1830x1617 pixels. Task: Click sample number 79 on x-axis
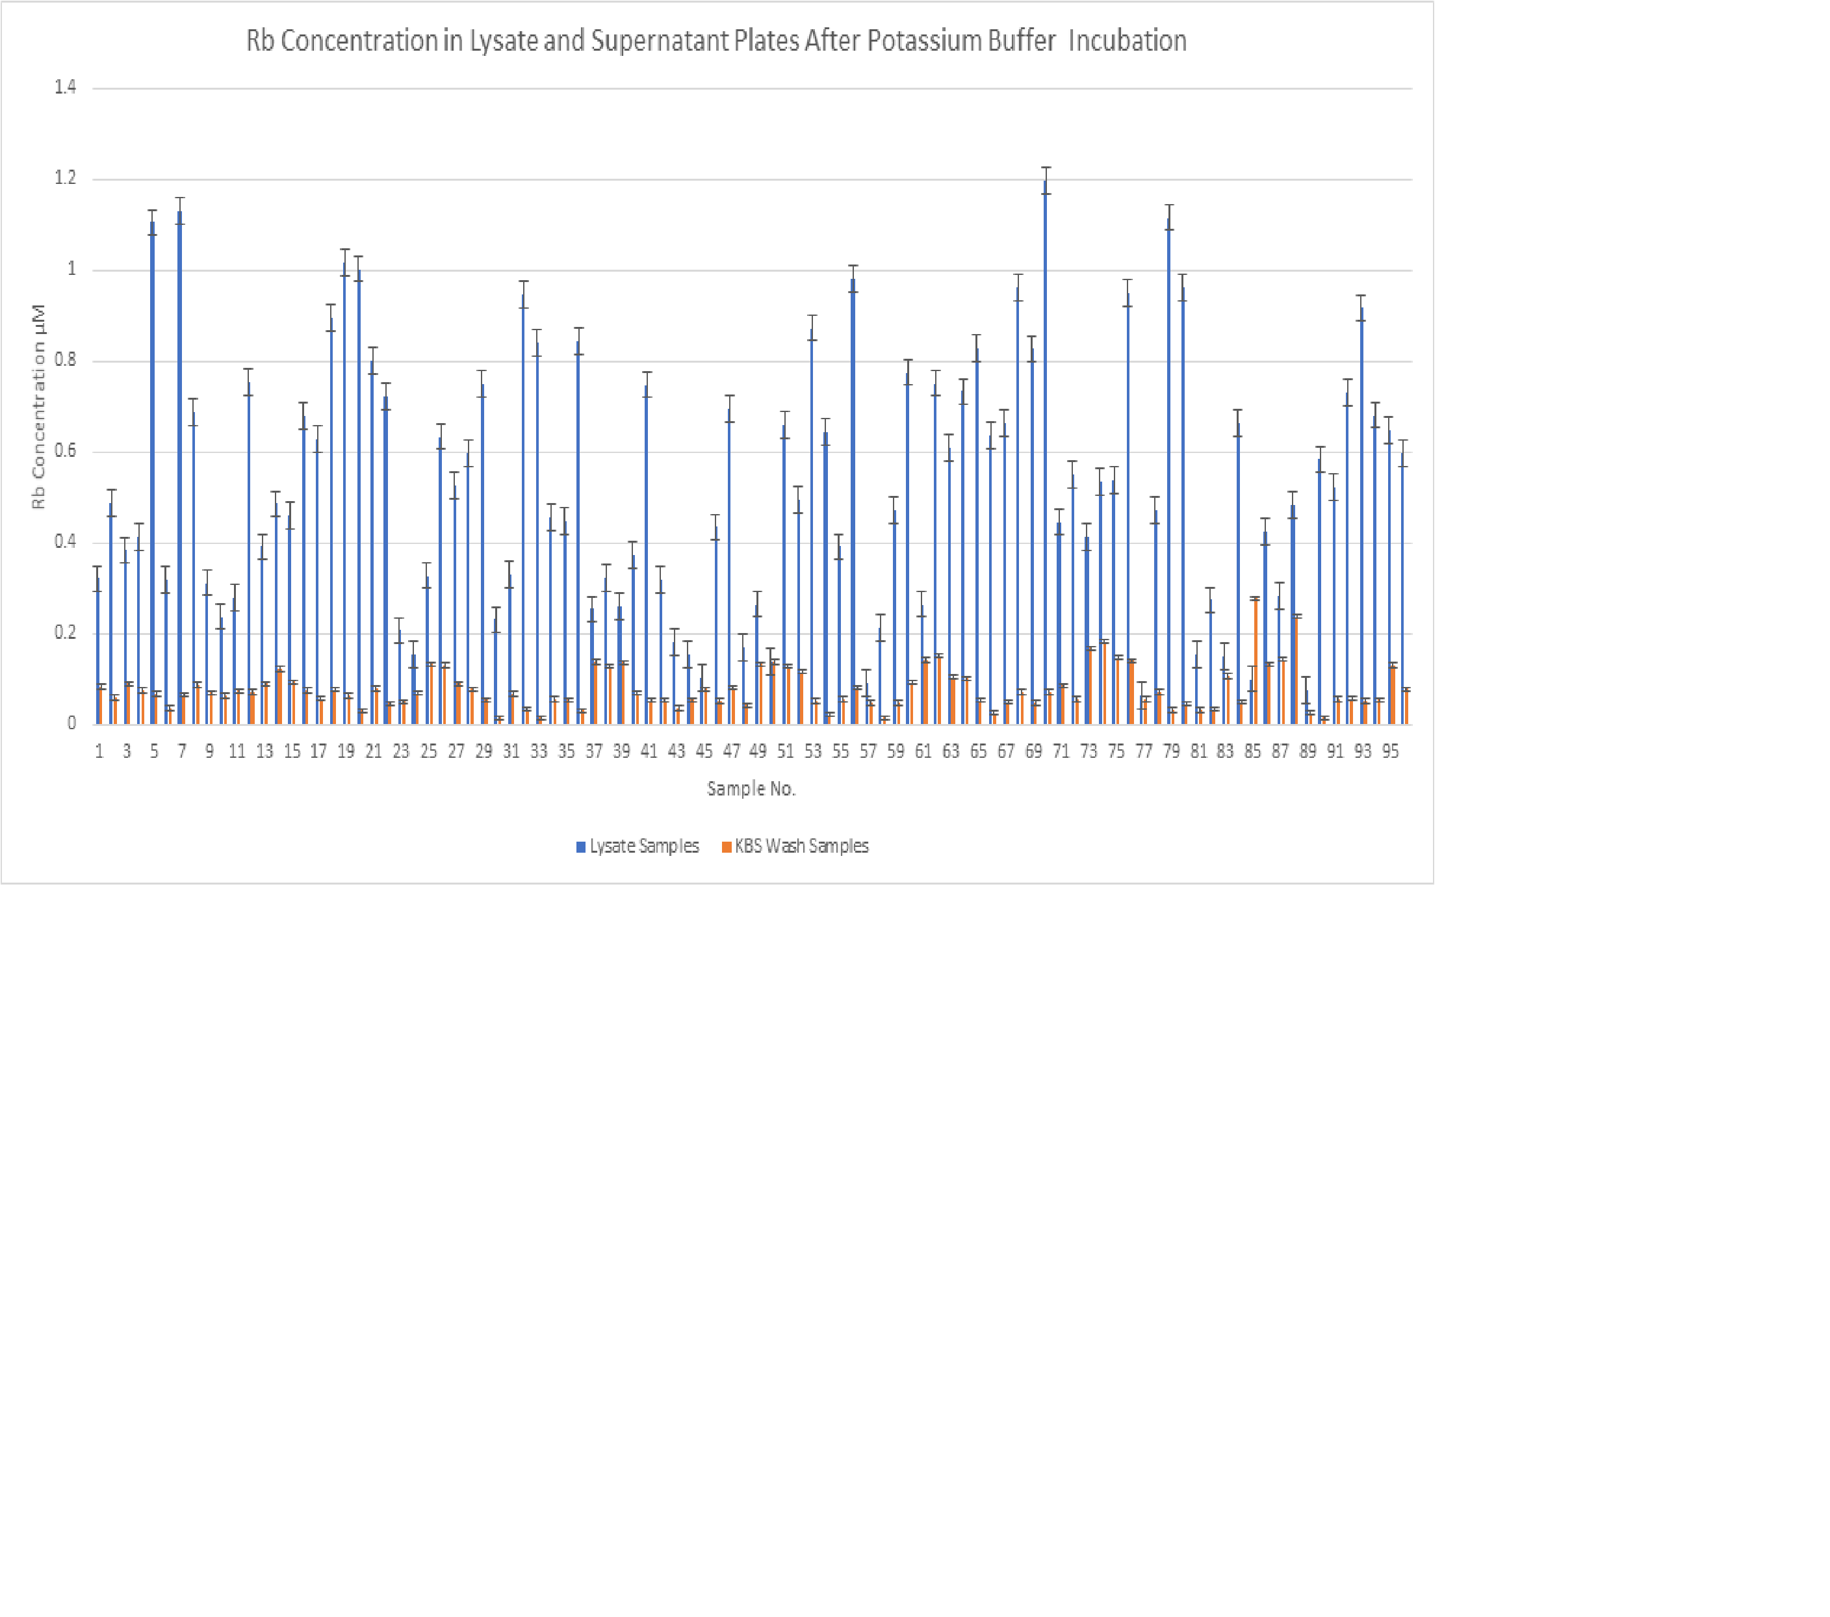[x=1171, y=751]
